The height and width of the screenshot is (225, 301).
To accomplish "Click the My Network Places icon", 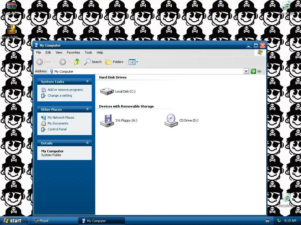I will click(44, 117).
